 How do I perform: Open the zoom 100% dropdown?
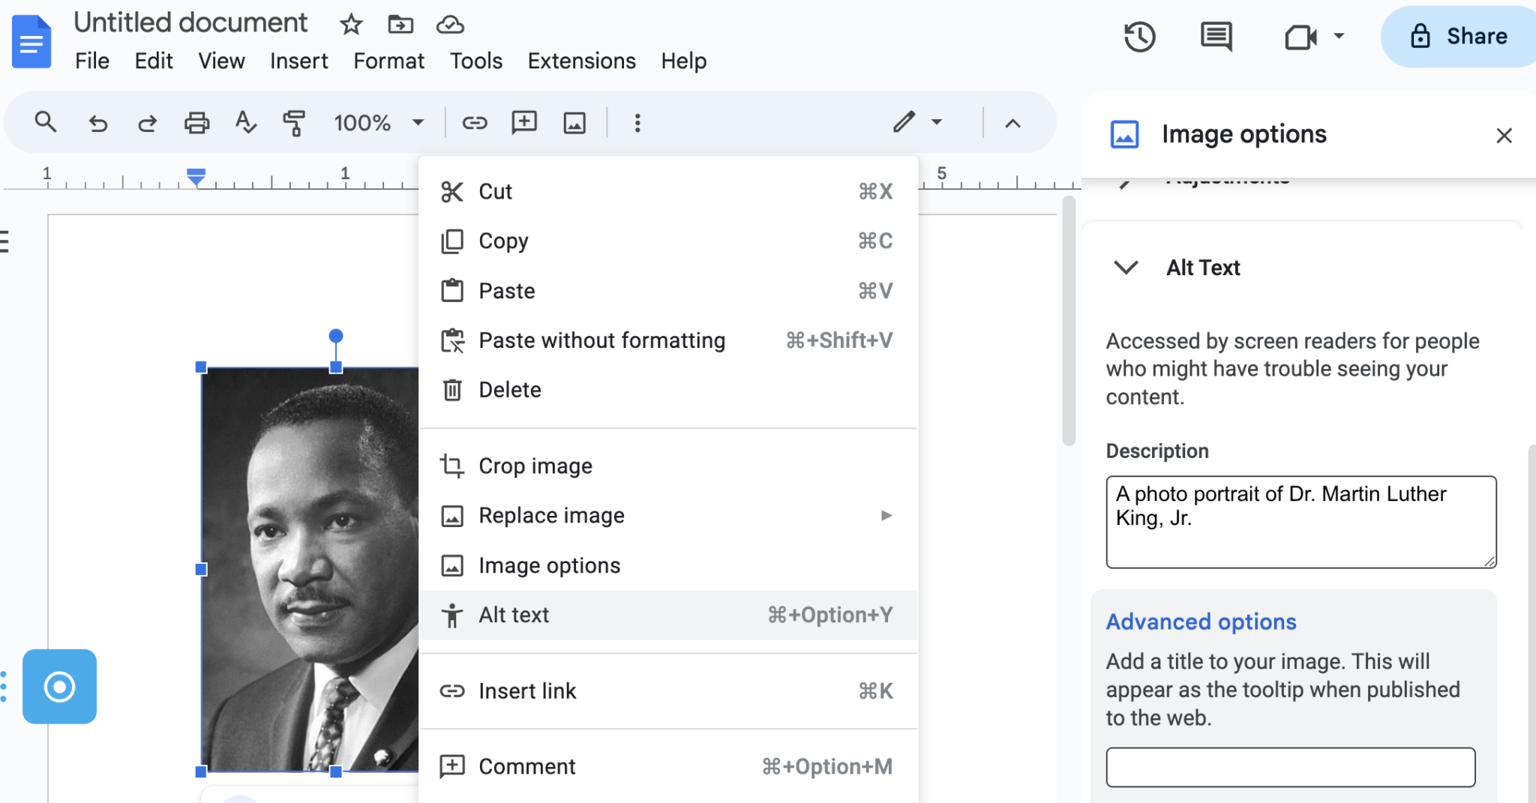(x=379, y=123)
